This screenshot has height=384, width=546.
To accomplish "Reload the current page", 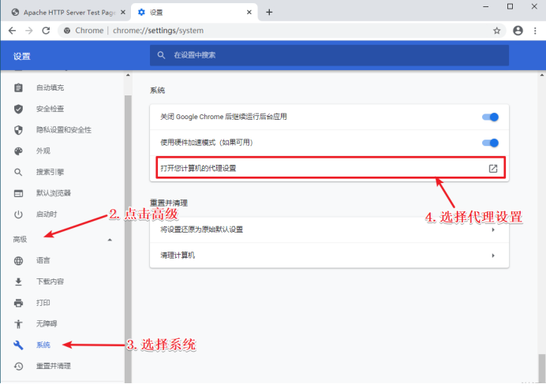I will (46, 31).
